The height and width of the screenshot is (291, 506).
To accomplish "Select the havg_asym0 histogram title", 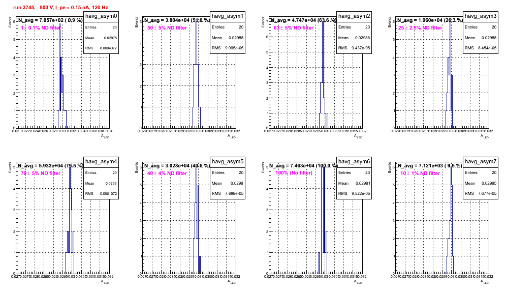I will coord(101,16).
